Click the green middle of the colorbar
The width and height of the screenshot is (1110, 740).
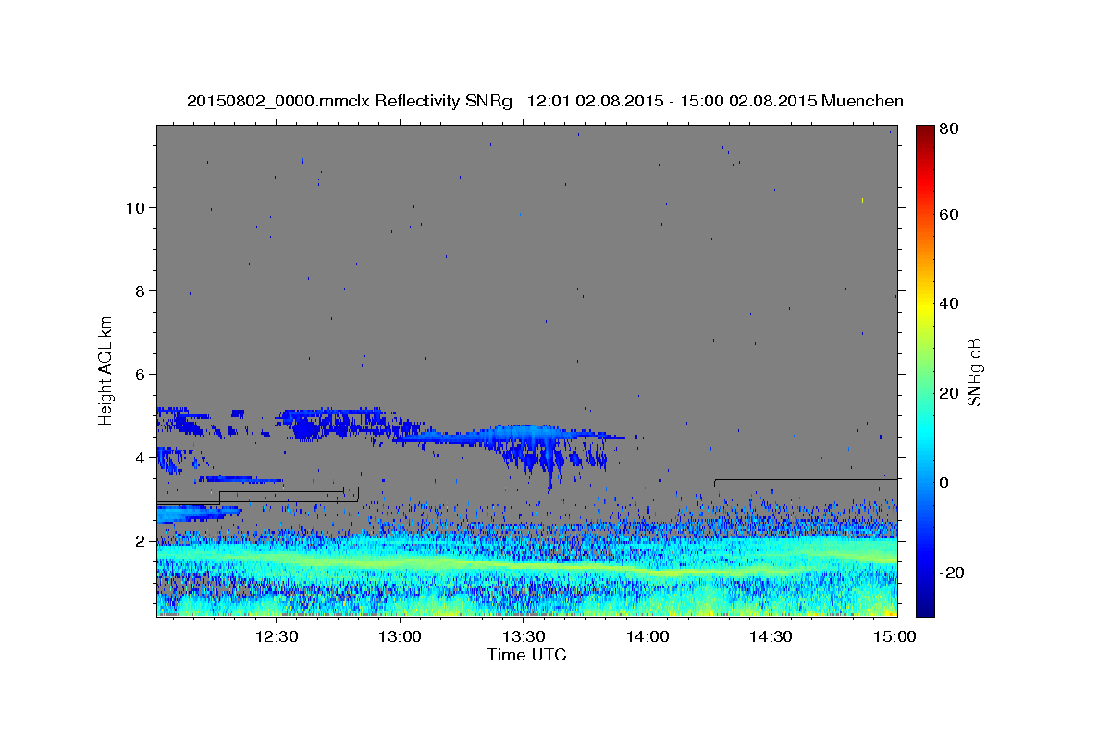[924, 370]
